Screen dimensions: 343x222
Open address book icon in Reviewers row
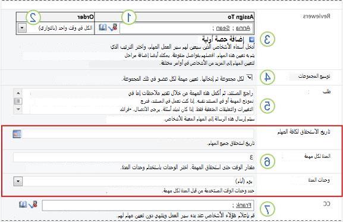point(103,27)
